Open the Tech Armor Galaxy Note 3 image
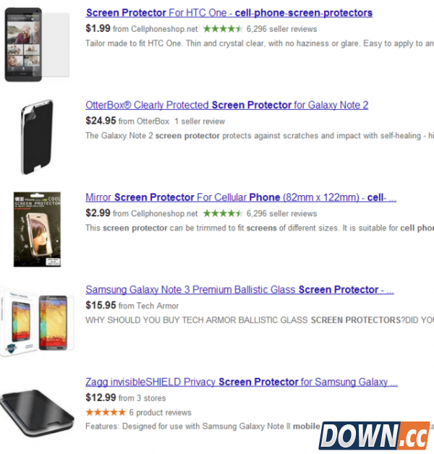The height and width of the screenshot is (454, 434). point(37,322)
